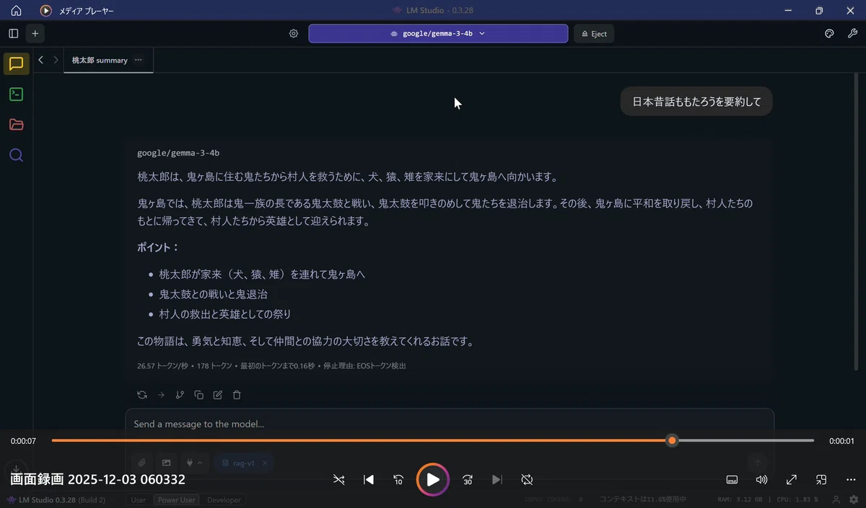Toggle repeat mode in Media Player
The height and width of the screenshot is (508, 866).
(527, 479)
